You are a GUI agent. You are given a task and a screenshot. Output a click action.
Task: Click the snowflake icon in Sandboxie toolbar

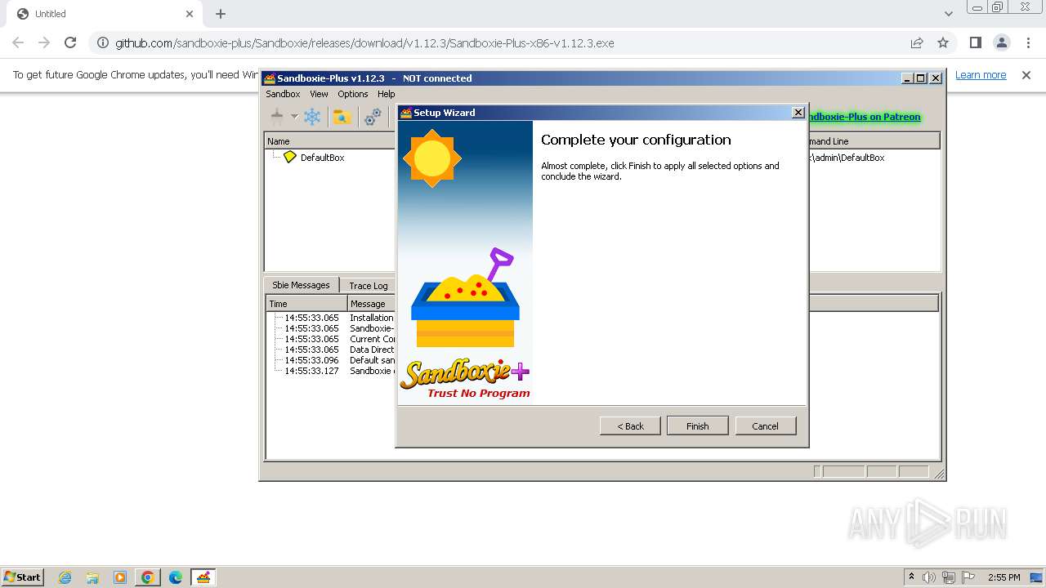point(312,117)
